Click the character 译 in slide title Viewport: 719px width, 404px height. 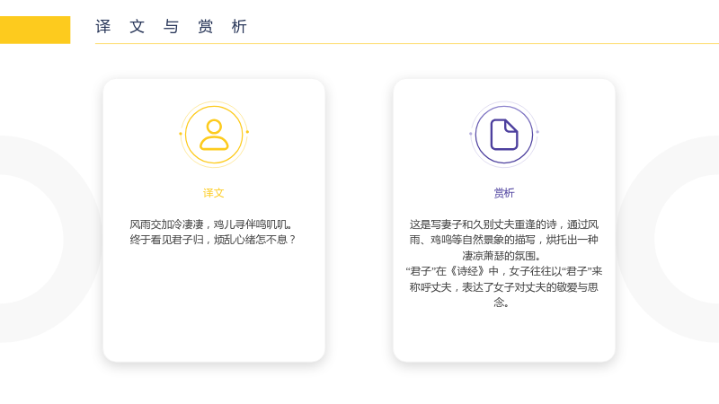coord(103,27)
